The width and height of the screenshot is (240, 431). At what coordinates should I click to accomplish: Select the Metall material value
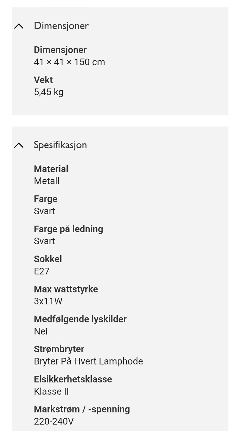pos(47,181)
